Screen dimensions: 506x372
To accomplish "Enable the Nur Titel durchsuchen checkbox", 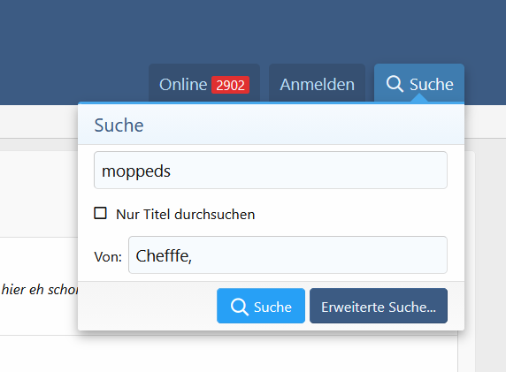I will click(100, 214).
